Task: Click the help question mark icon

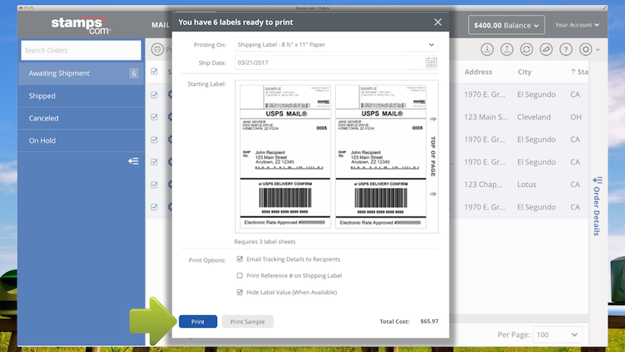Action: tap(565, 49)
